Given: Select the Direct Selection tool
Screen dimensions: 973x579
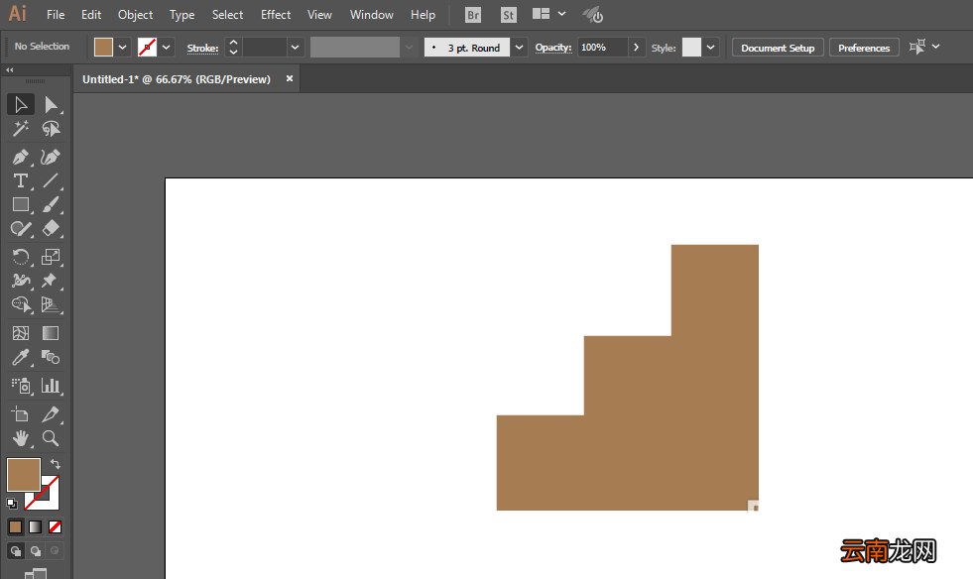Looking at the screenshot, I should coord(51,104).
